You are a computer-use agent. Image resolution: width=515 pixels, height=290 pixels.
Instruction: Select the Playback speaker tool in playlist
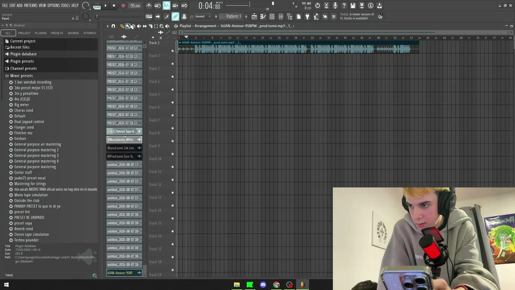(167, 26)
